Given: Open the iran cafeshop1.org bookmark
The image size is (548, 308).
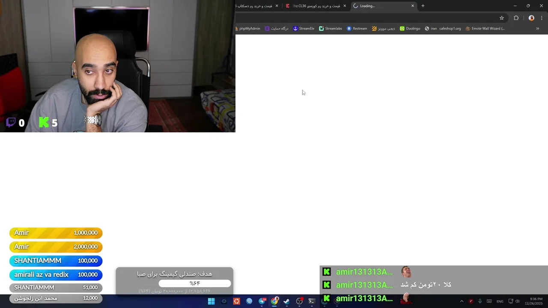Looking at the screenshot, I should click(443, 29).
